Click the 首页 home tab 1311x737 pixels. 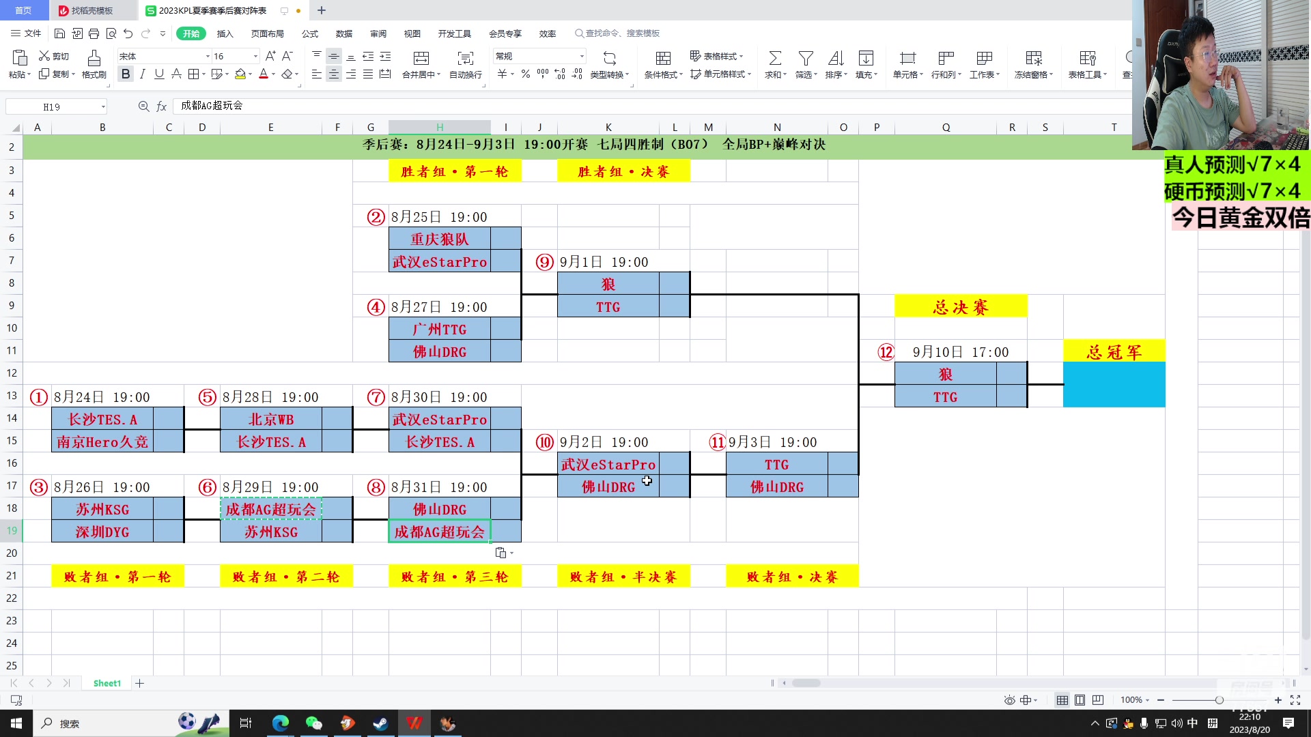24,10
